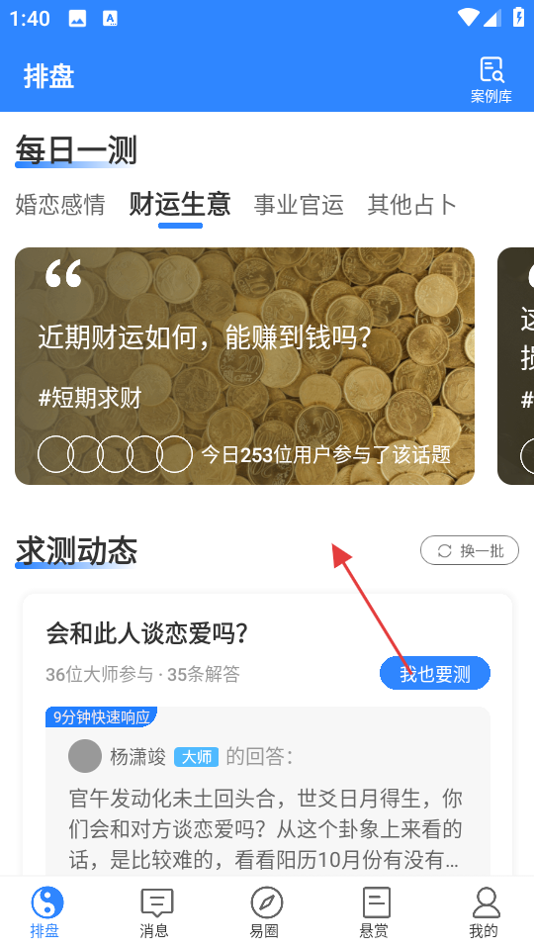The image size is (534, 950).
Task: Open the 会和此人谈恋爱吗 question title
Action: (x=147, y=633)
